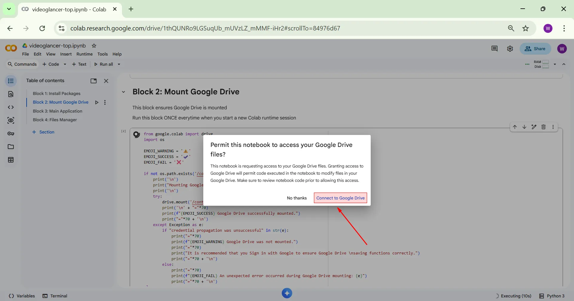Viewport: 574px width, 301px height.
Task: Open the Terminal panel
Action: [55, 296]
